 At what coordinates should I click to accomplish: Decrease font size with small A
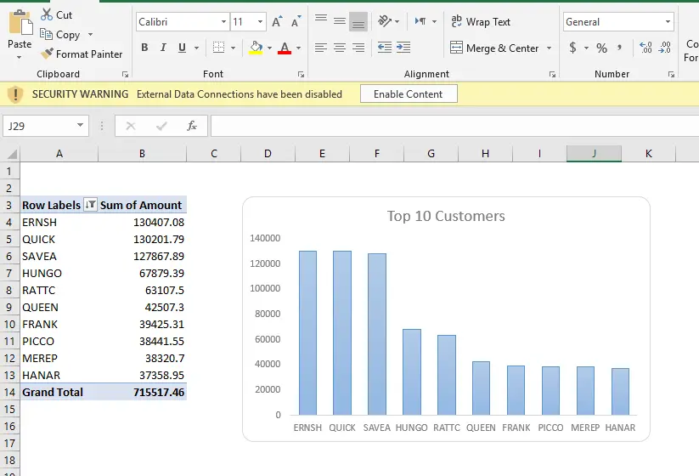pyautogui.click(x=296, y=21)
